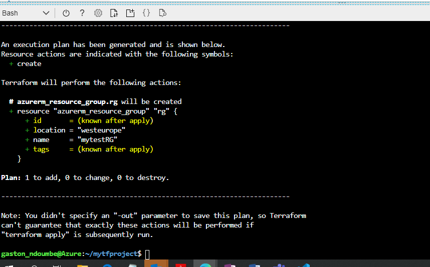Open the Bash shell type dropdown
The height and width of the screenshot is (267, 430).
coord(26,13)
